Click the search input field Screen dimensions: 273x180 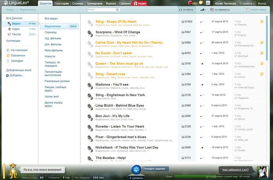point(102,10)
